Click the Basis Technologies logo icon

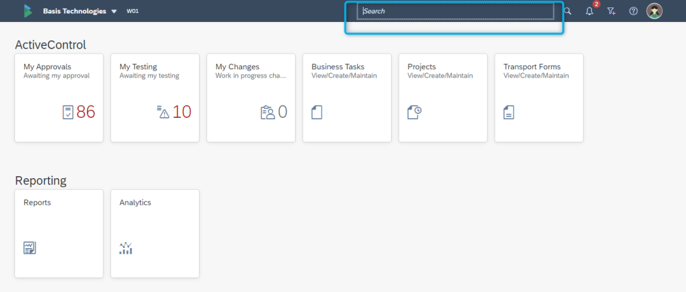click(x=27, y=11)
